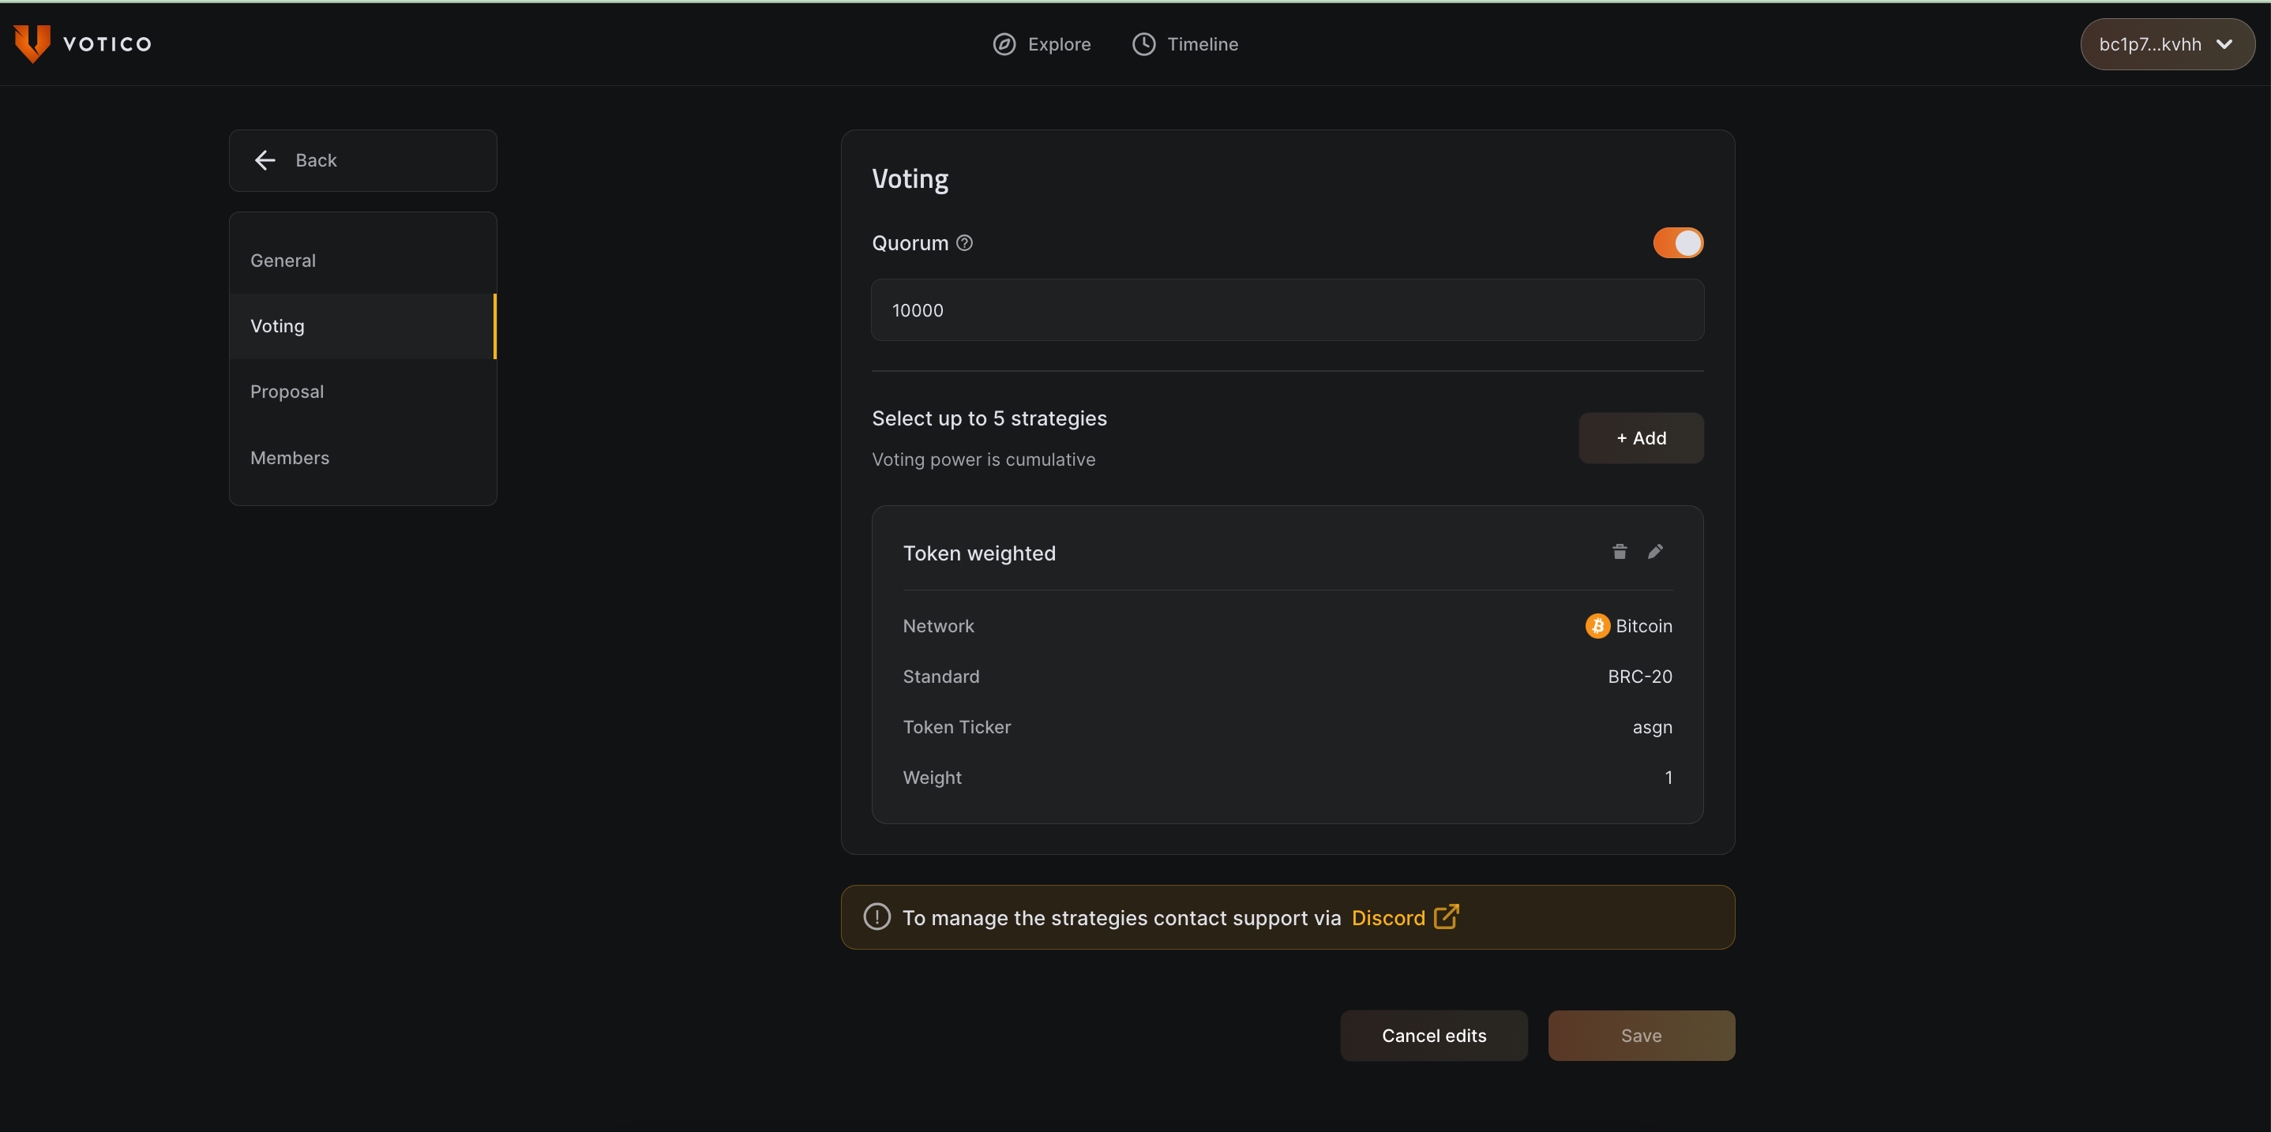Viewport: 2271px width, 1132px height.
Task: Click Cancel edits button
Action: (1433, 1036)
